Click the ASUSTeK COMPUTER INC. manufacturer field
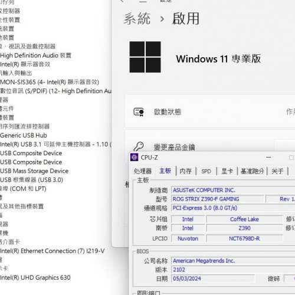This screenshot has height=295, width=295. (x=233, y=190)
